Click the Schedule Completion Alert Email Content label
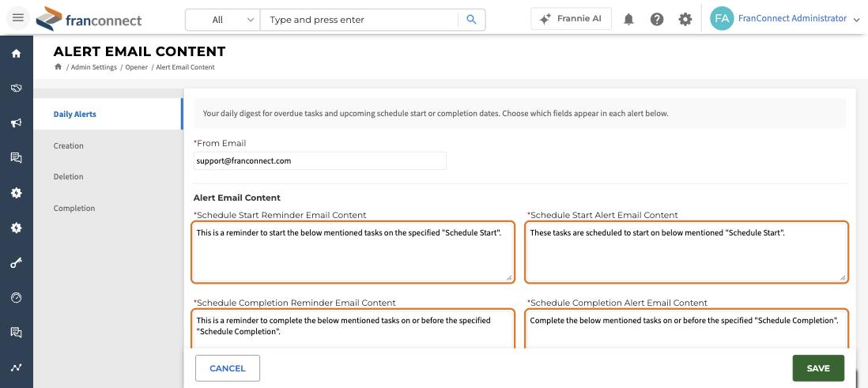Viewport: 868px width, 388px height. pos(617,303)
